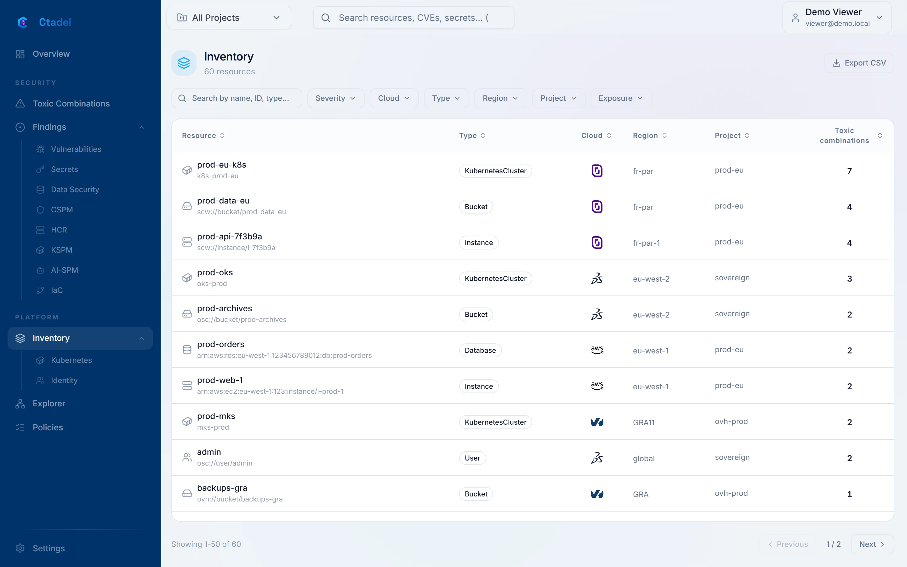
Task: Export inventory as CSV
Action: 859,63
